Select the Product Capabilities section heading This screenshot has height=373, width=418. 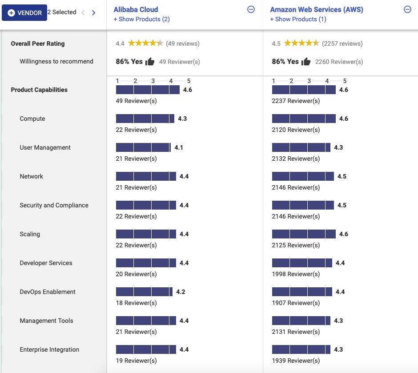pos(39,90)
